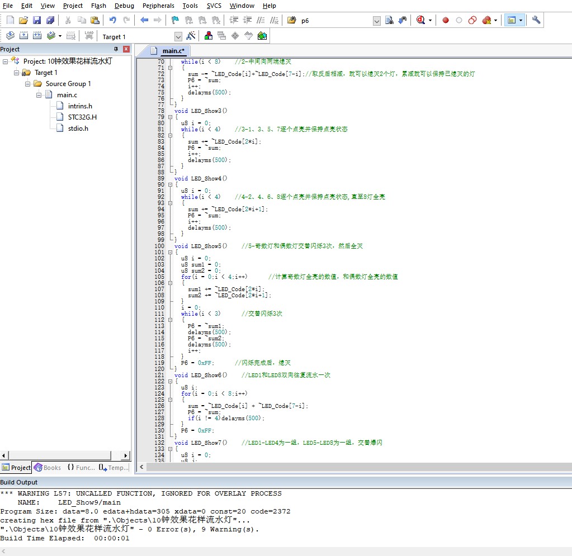Click the Download to flash LOAD icon
Image resolution: width=572 pixels, height=556 pixels.
88,36
